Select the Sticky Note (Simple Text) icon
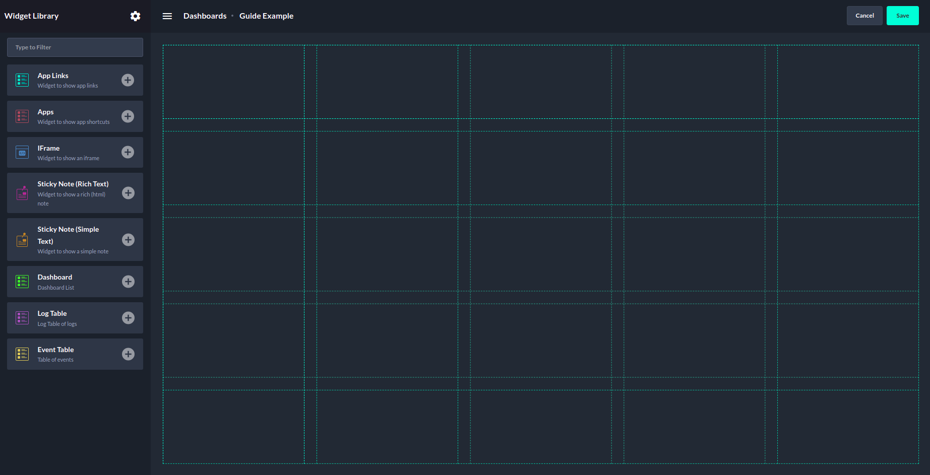The width and height of the screenshot is (930, 475). point(22,240)
